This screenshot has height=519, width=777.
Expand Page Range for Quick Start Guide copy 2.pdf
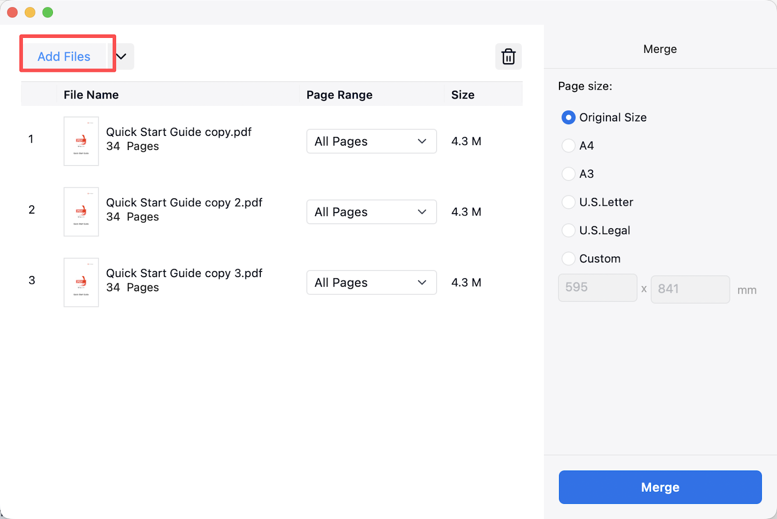371,212
